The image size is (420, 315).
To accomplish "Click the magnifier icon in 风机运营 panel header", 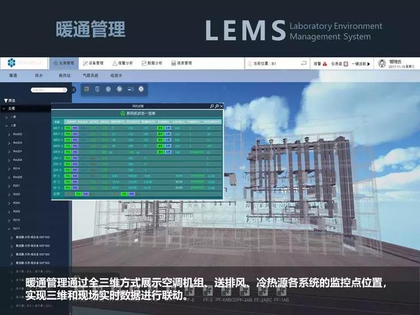I will point(212,106).
